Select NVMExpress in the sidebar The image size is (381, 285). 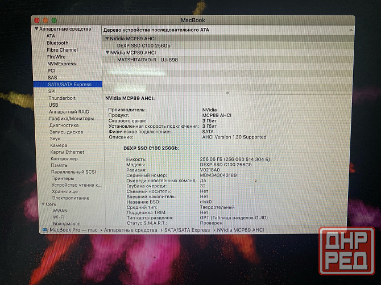61,64
